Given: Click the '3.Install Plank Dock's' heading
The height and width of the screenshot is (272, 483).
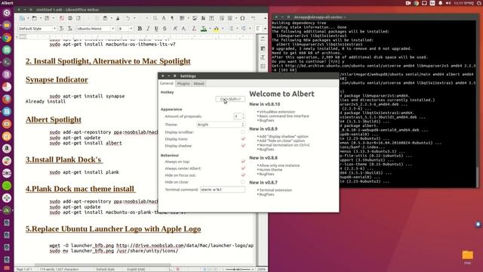Looking at the screenshot, I should (63, 159).
